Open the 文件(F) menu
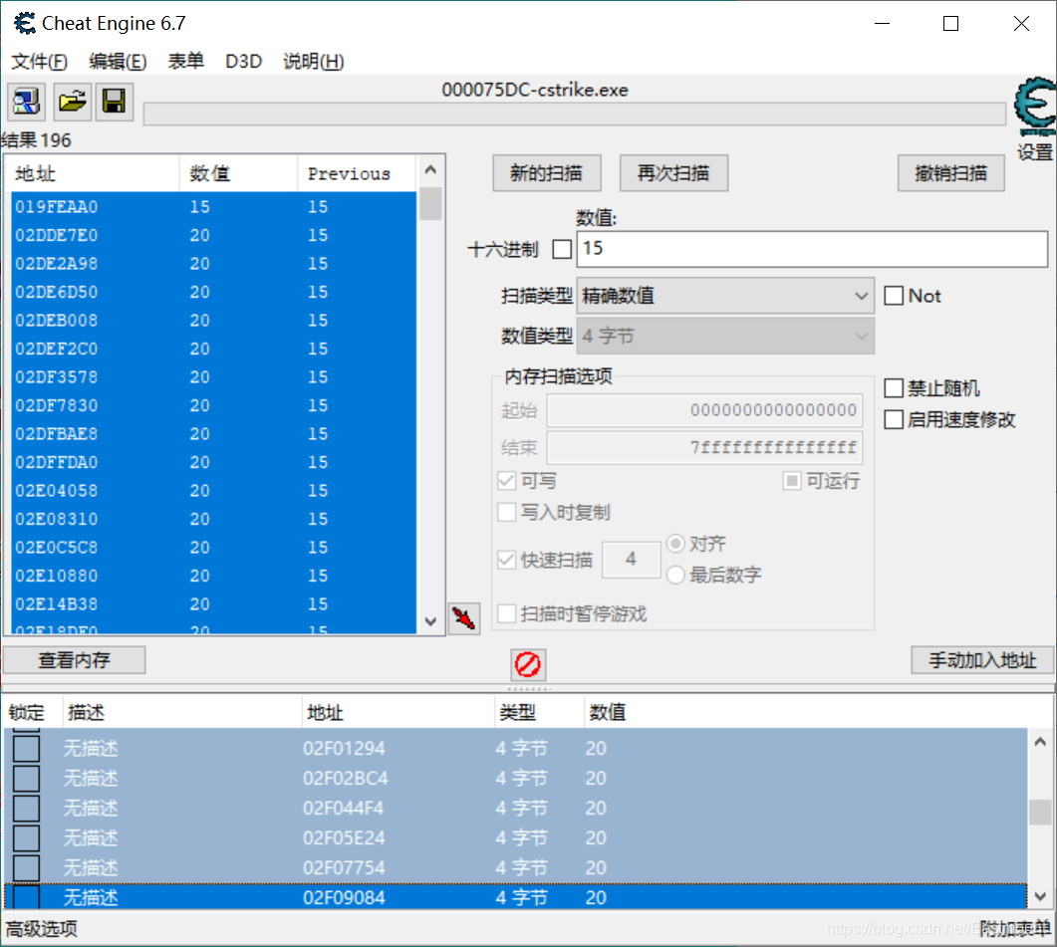Screen dimensions: 1057x947 pyautogui.click(x=39, y=62)
